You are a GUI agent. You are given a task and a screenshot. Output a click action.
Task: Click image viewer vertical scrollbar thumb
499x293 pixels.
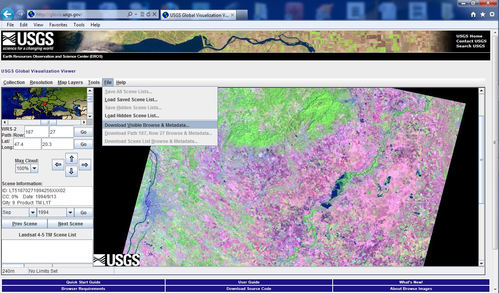tap(481, 160)
